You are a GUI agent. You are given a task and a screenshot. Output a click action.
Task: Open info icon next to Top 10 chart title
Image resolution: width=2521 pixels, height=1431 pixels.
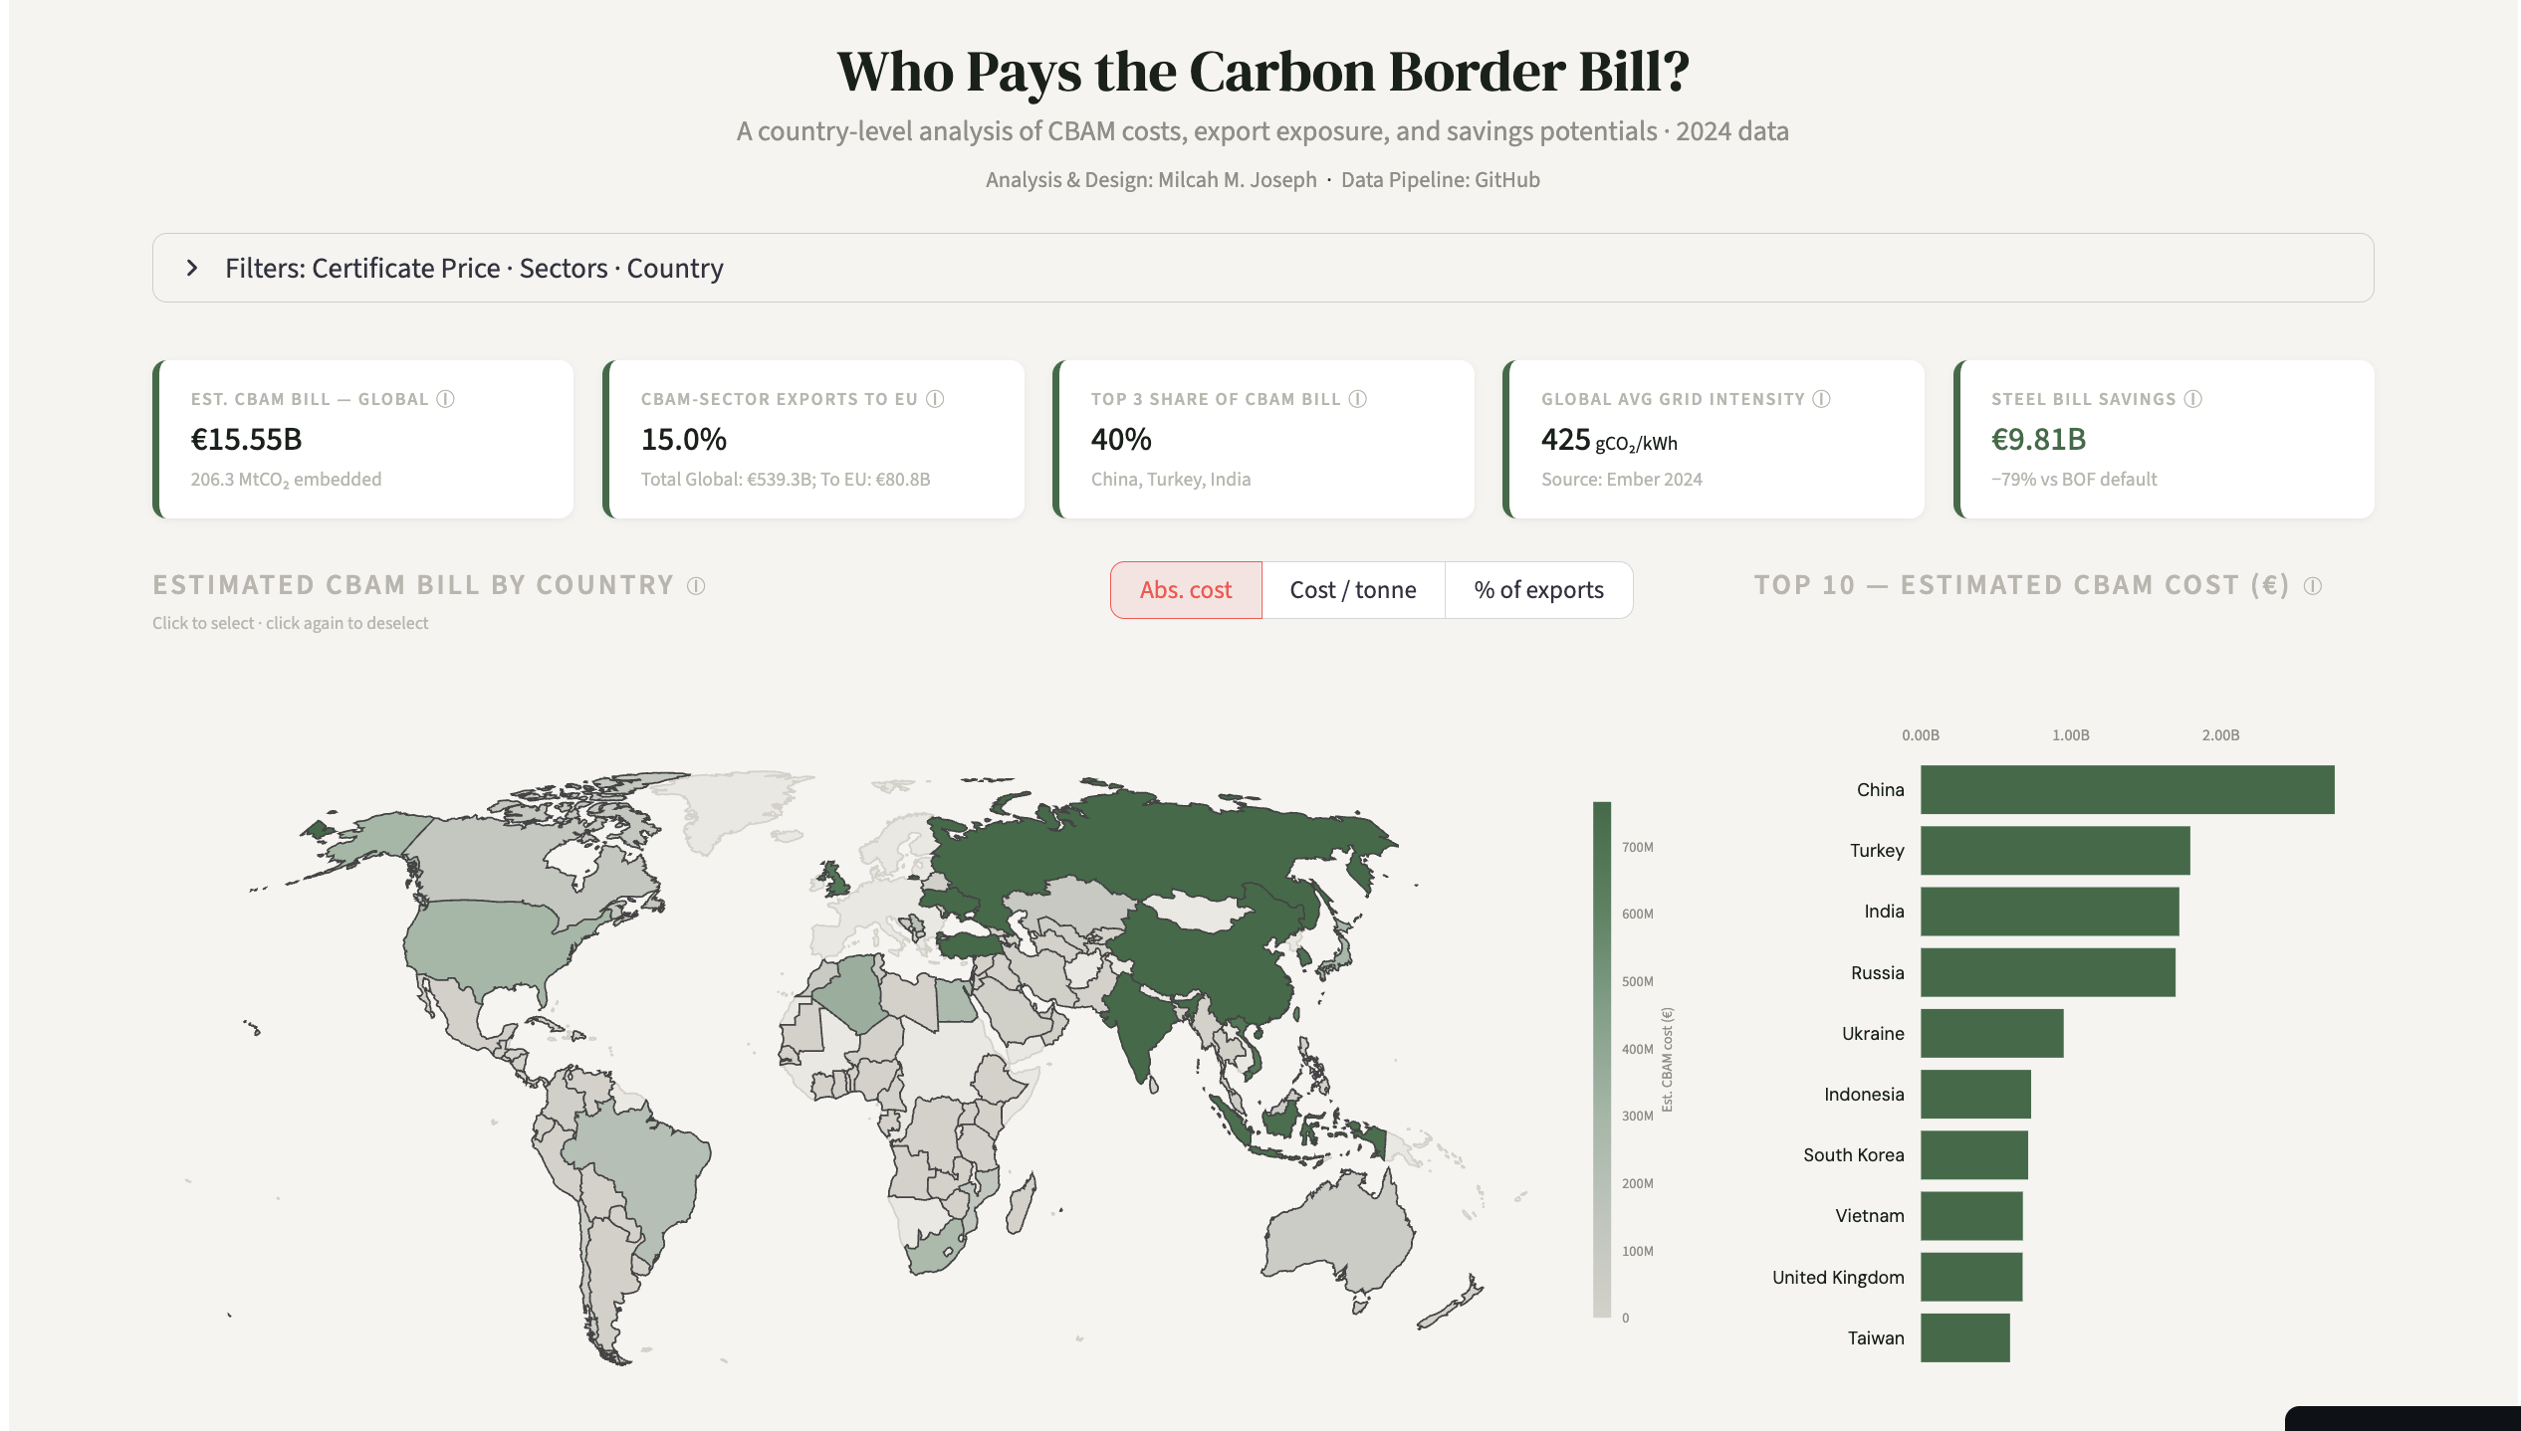coord(2313,586)
